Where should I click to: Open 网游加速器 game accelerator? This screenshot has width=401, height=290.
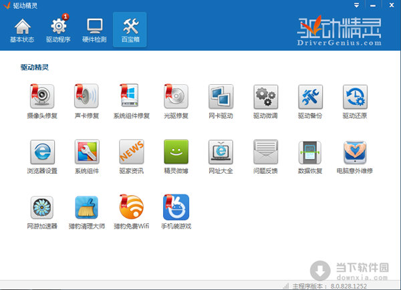[41, 208]
